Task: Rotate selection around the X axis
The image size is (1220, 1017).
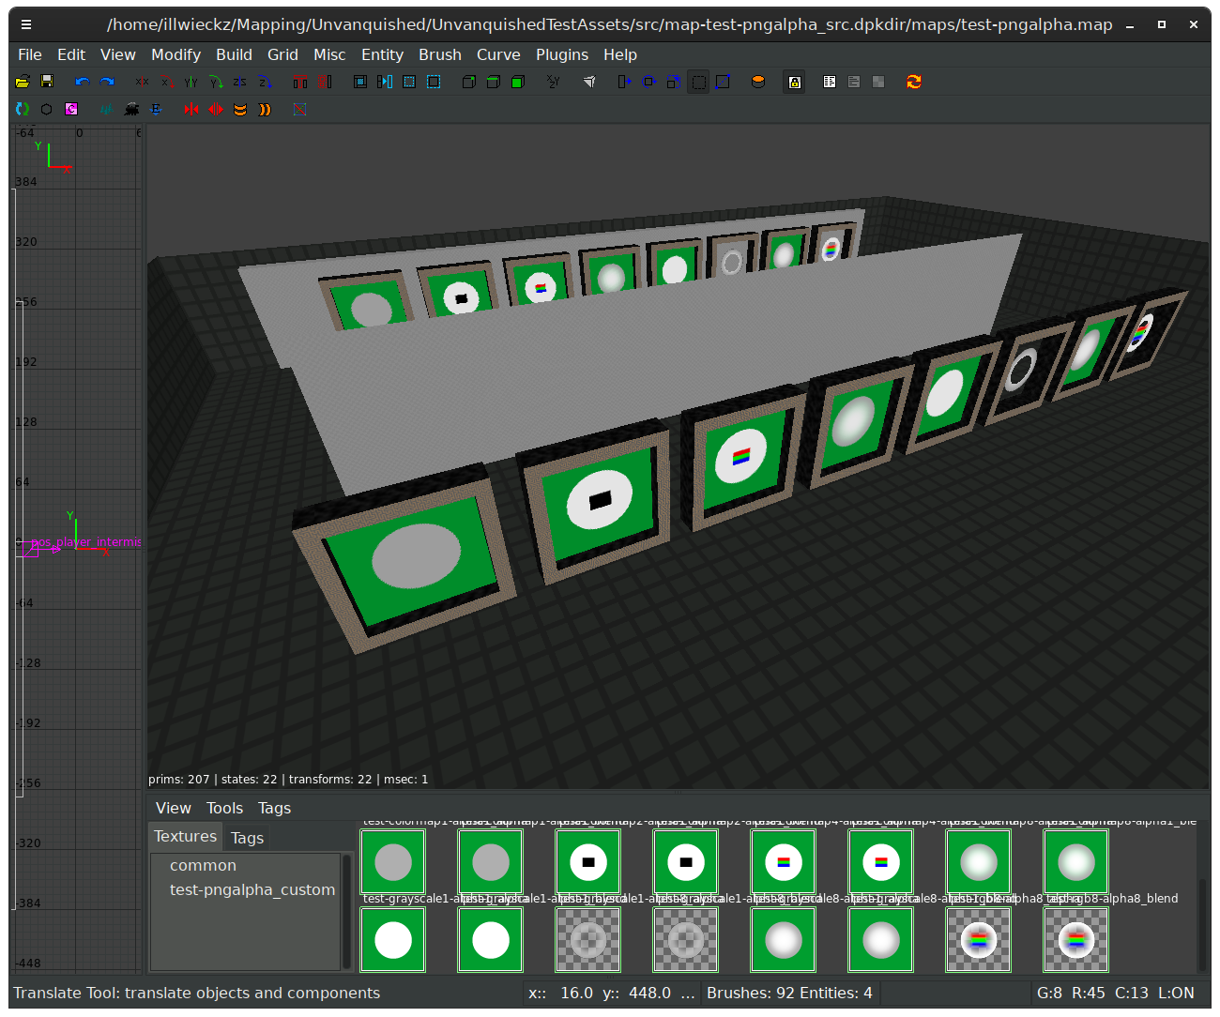Action: pos(167,82)
